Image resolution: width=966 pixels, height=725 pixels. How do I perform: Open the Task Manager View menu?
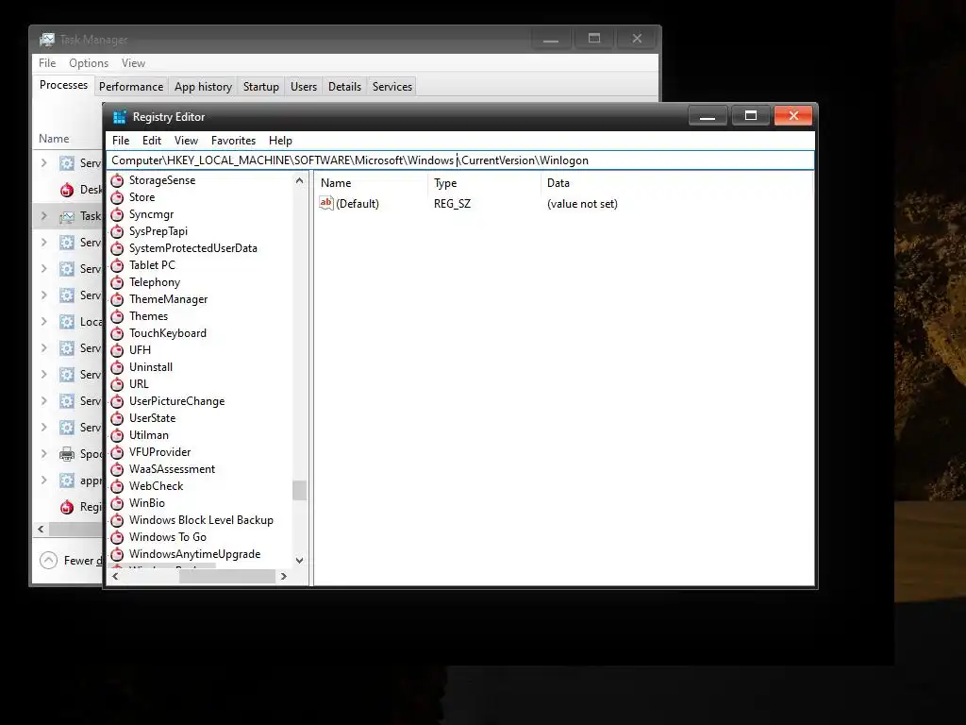[x=133, y=63]
